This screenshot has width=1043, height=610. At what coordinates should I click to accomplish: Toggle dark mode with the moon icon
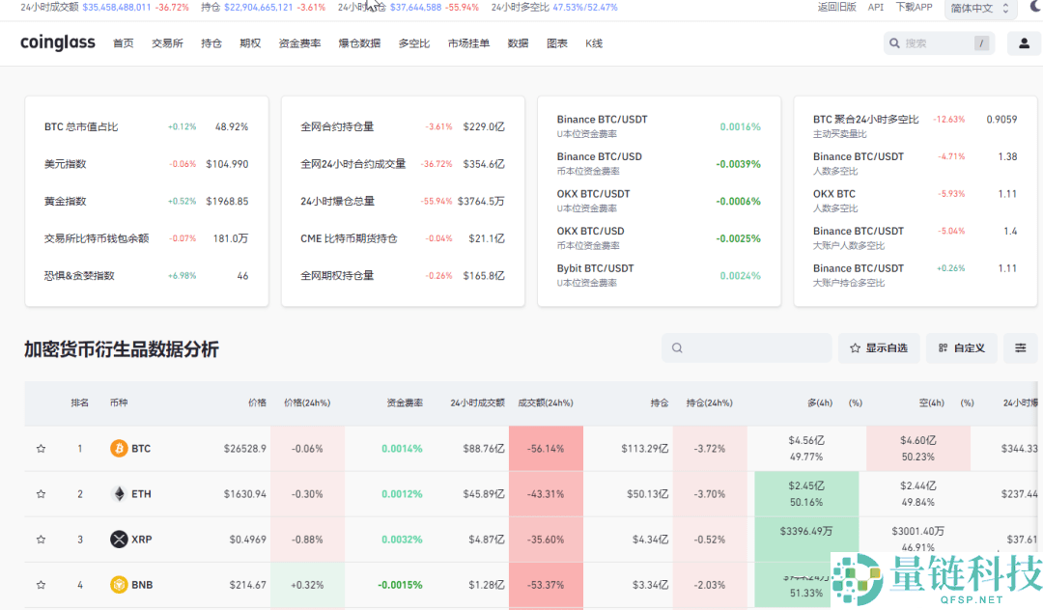1034,9
